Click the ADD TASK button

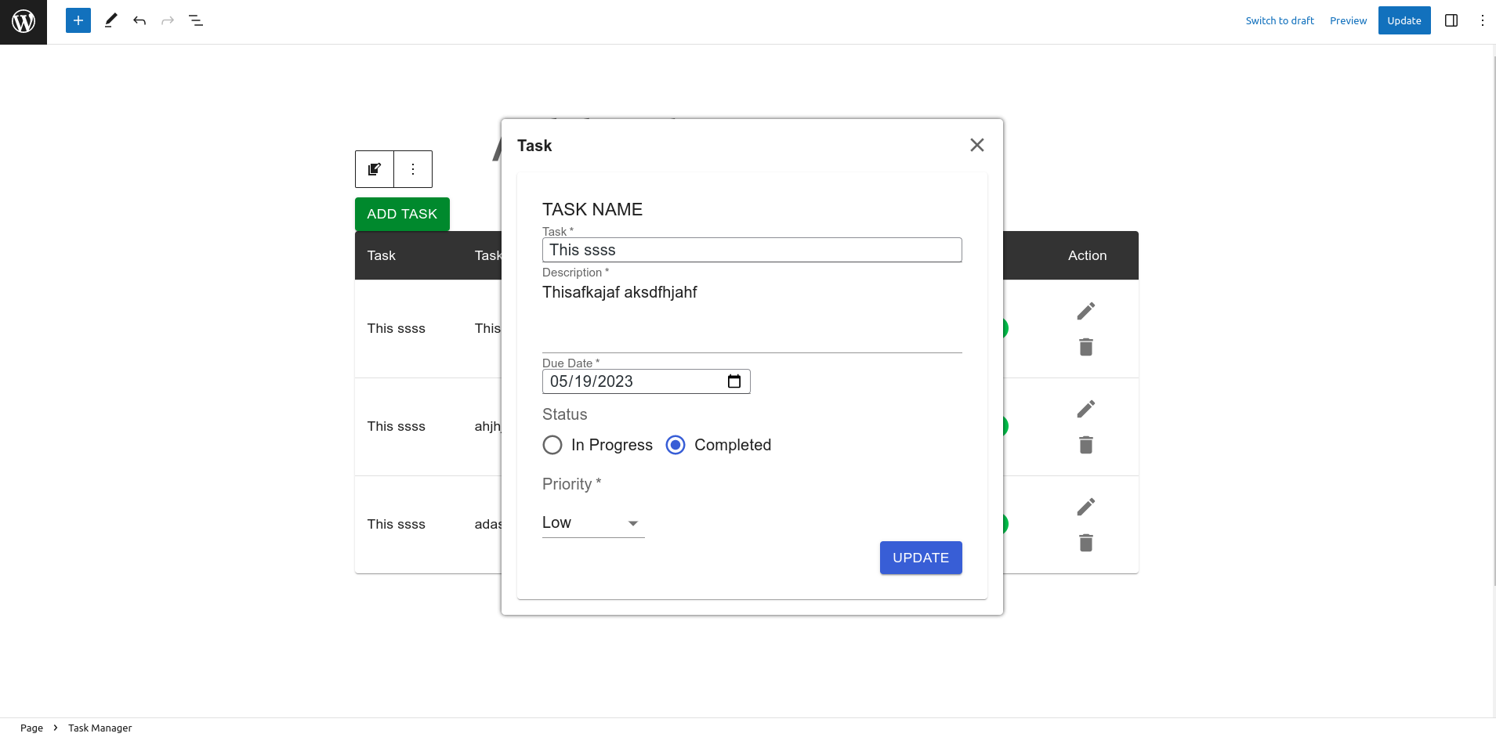(x=402, y=214)
